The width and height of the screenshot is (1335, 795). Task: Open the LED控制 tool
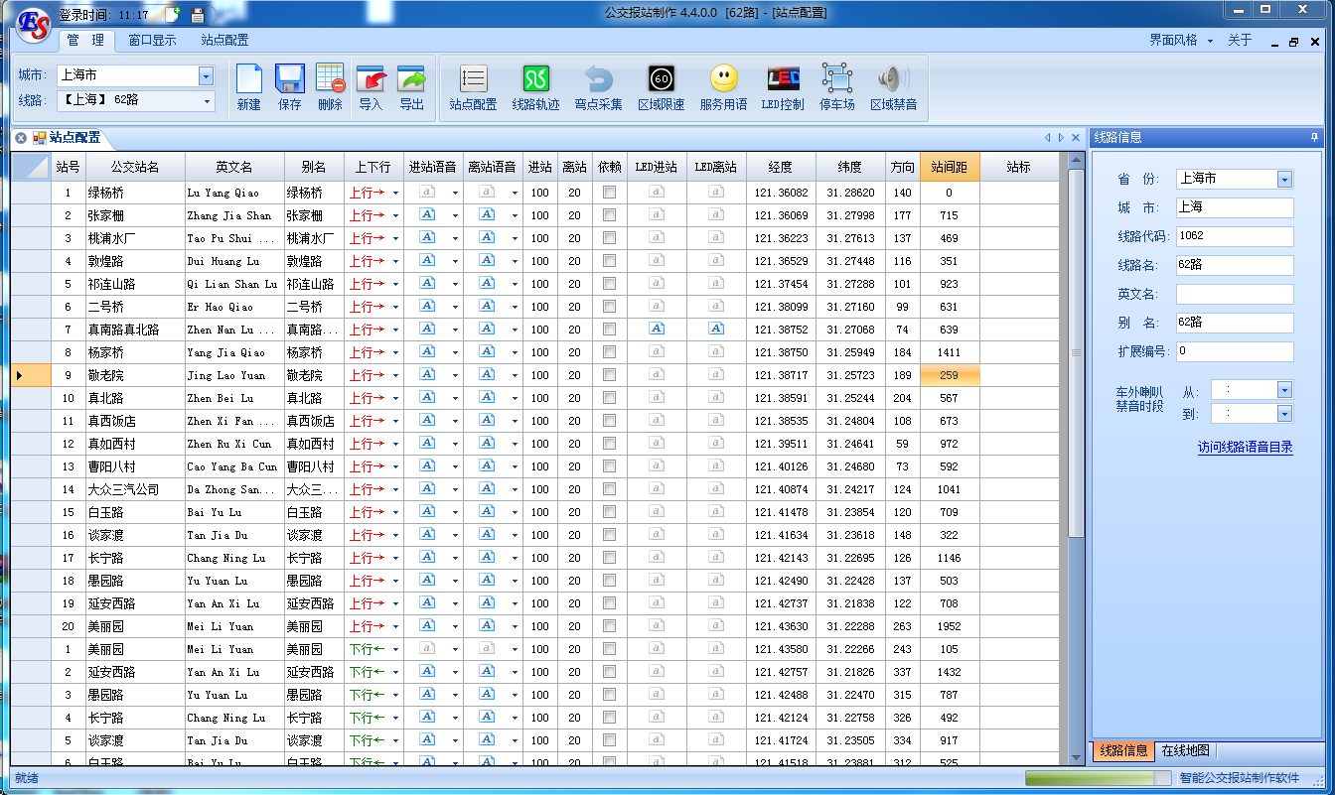click(x=783, y=87)
